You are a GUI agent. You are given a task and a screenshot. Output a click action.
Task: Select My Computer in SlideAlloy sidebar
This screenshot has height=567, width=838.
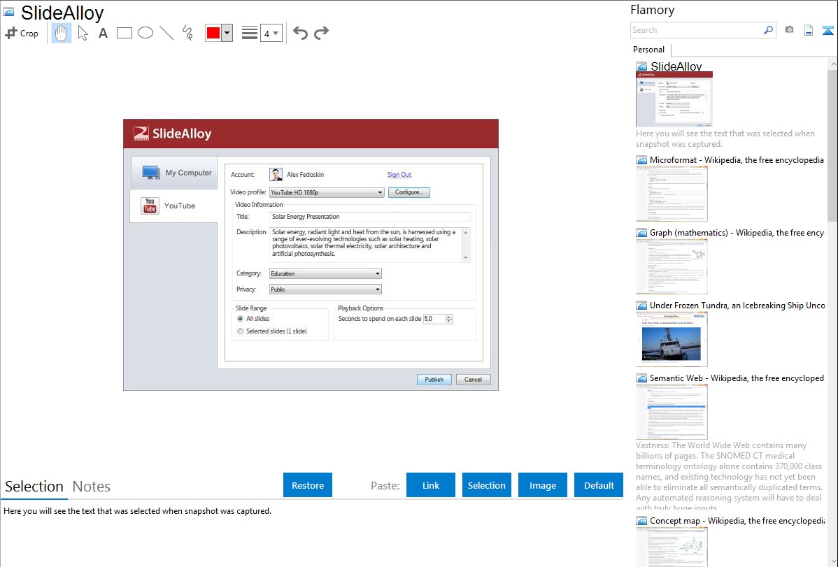(x=174, y=173)
